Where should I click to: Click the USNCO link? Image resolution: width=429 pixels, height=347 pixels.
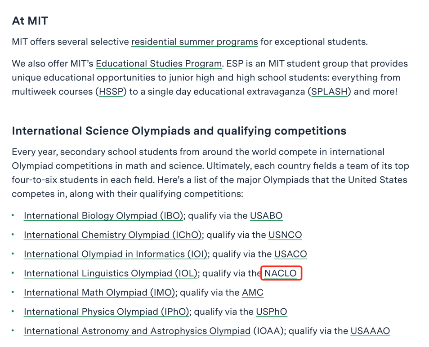(x=285, y=235)
